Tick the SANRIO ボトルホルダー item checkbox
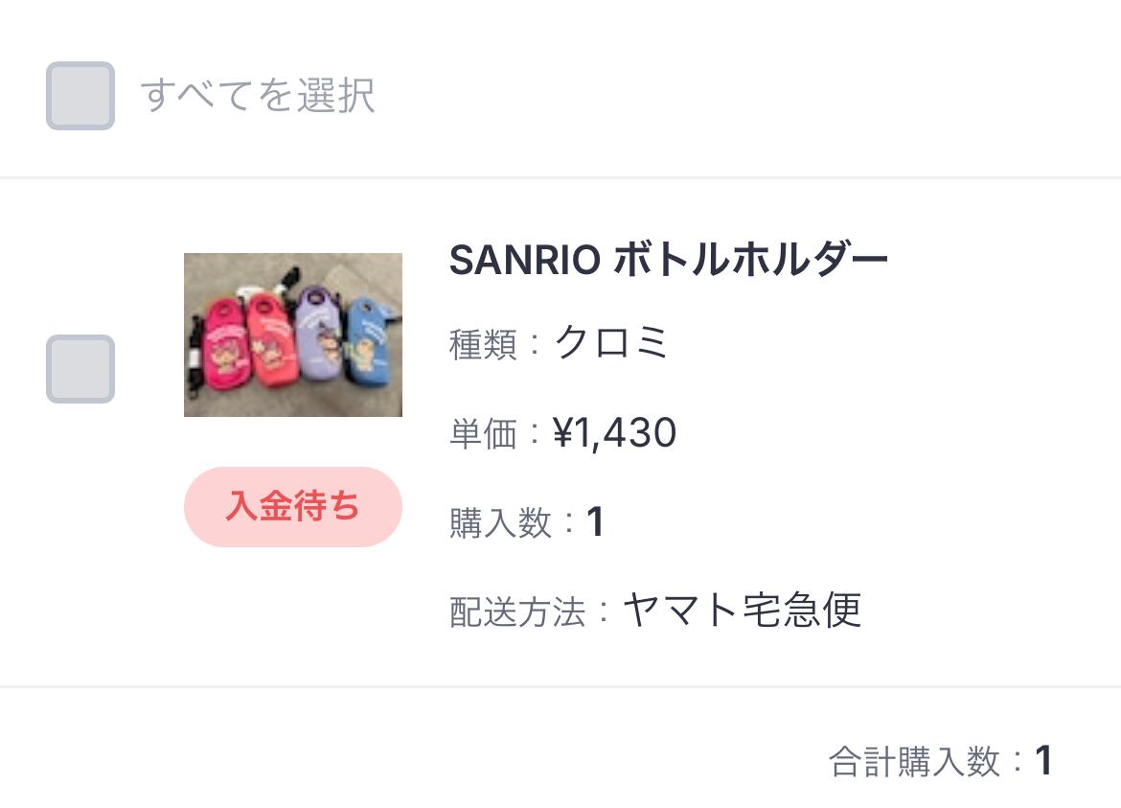Screen dimensions: 1121x808 (x=80, y=369)
